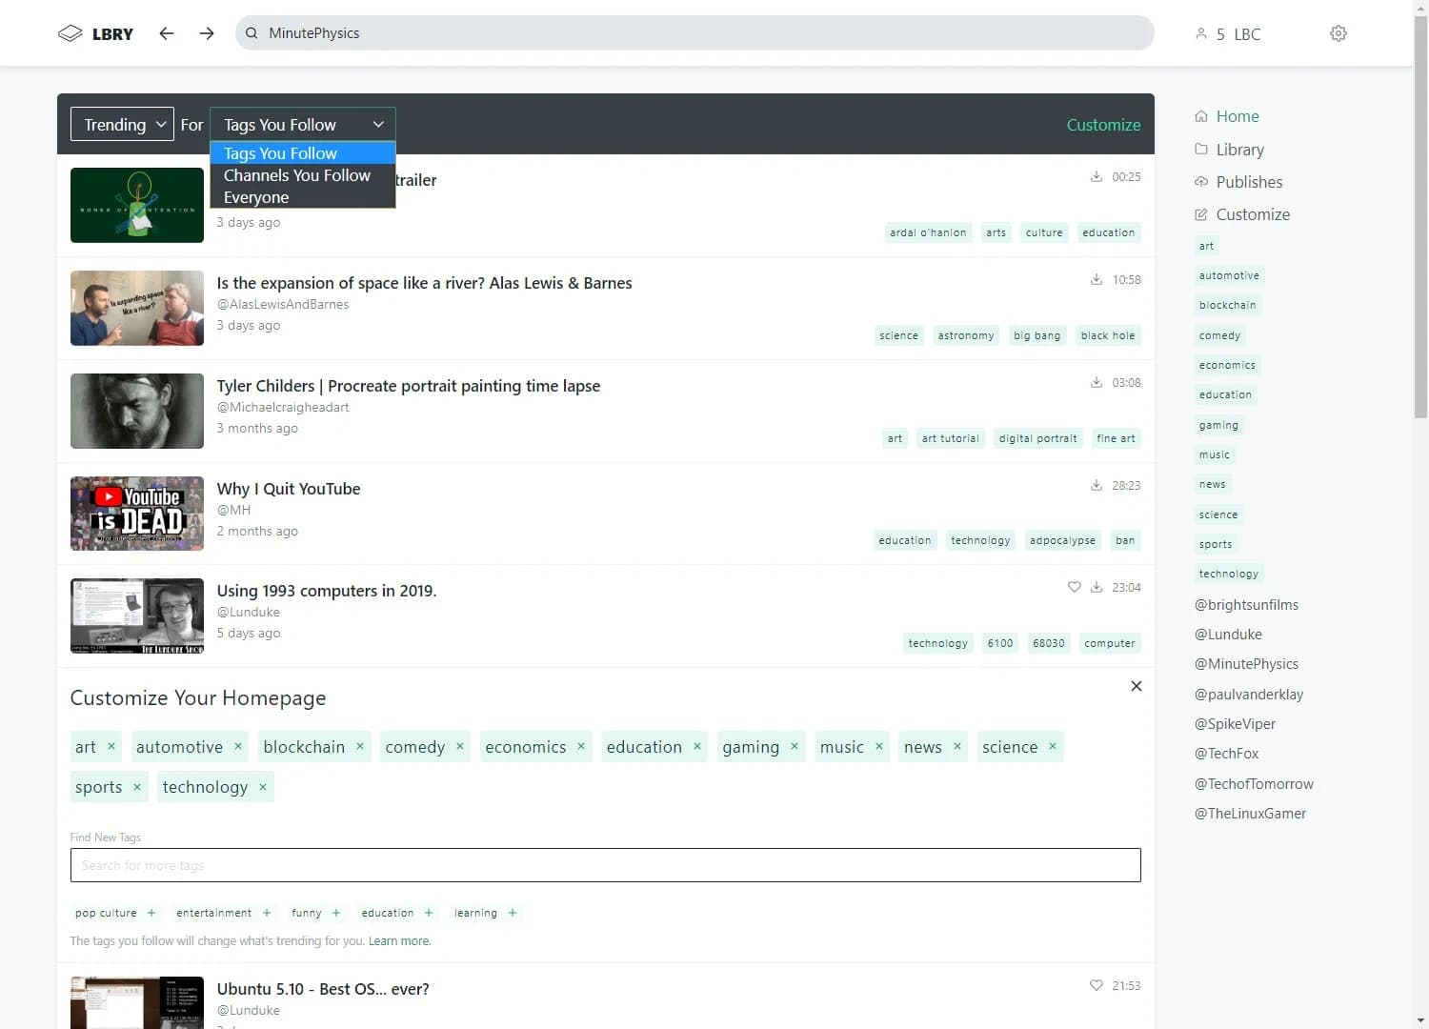This screenshot has height=1029, width=1429.
Task: Open the @SpikeViper channel in sidebar
Action: click(1235, 724)
